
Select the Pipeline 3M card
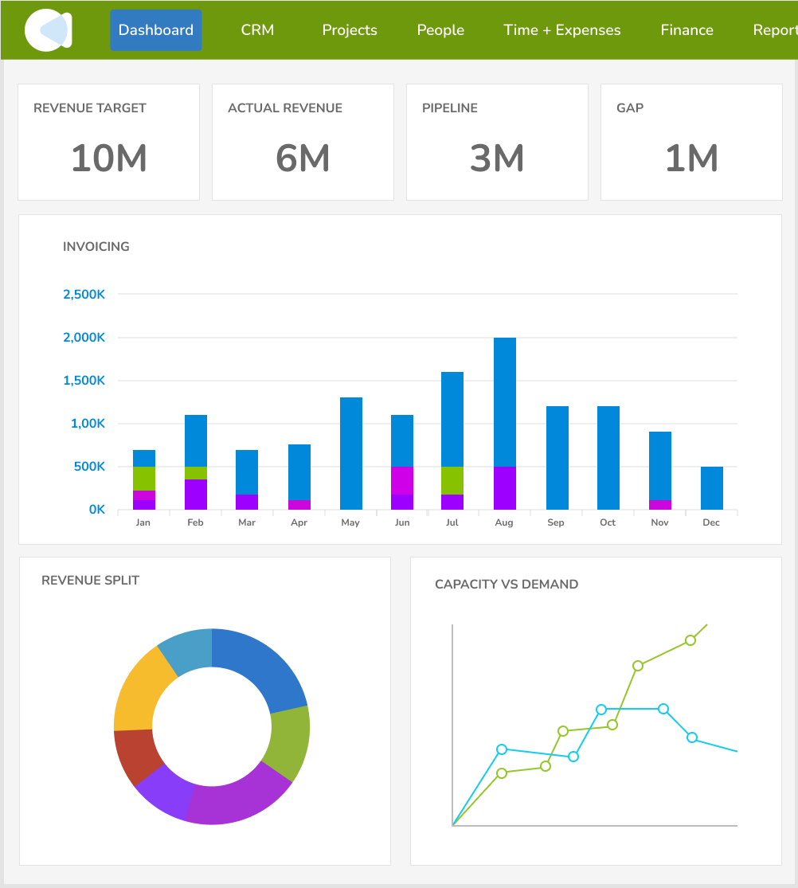497,143
